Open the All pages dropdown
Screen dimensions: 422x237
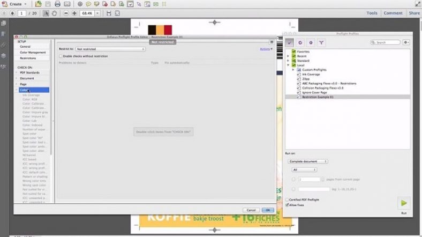point(304,169)
